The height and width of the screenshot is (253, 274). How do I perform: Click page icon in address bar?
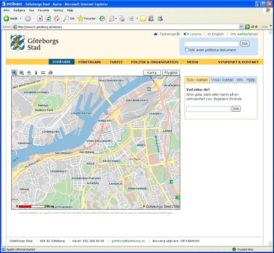15,27
